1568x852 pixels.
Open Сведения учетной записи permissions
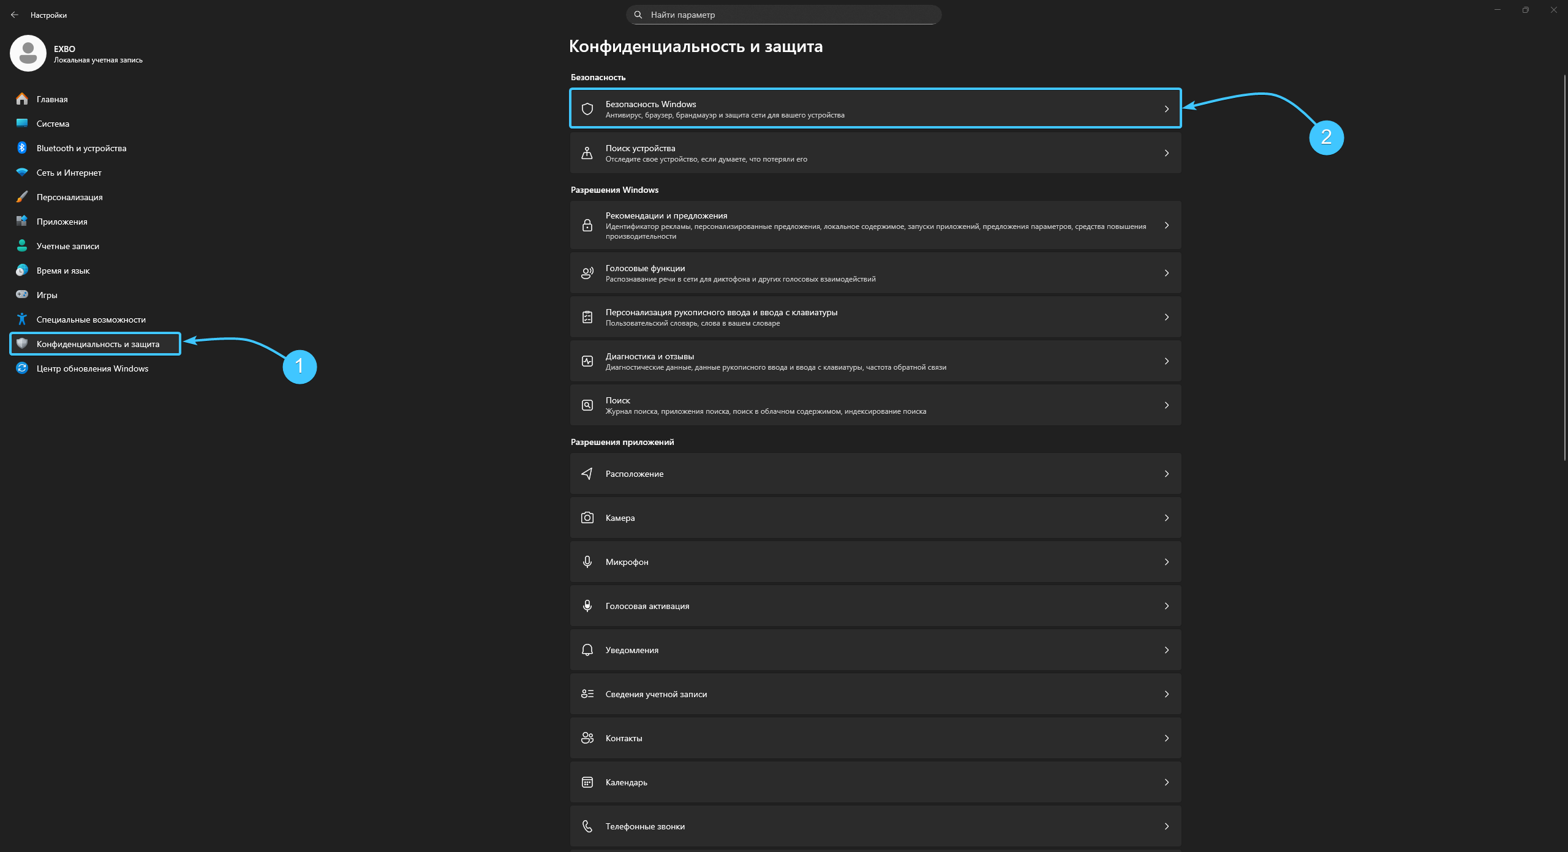656,694
